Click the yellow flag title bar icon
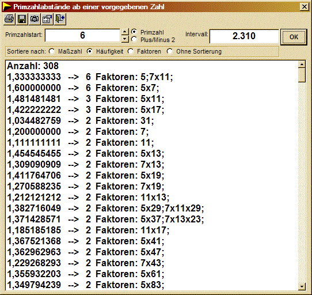 (7, 6)
